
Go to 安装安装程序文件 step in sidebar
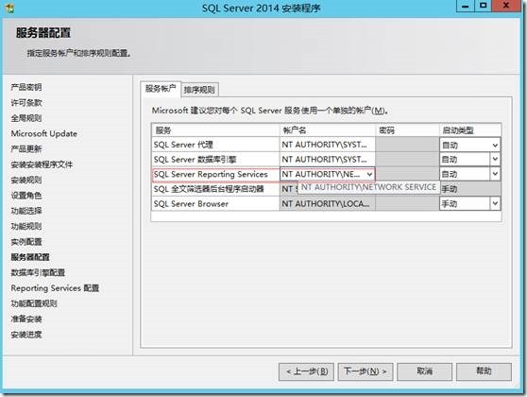(42, 164)
